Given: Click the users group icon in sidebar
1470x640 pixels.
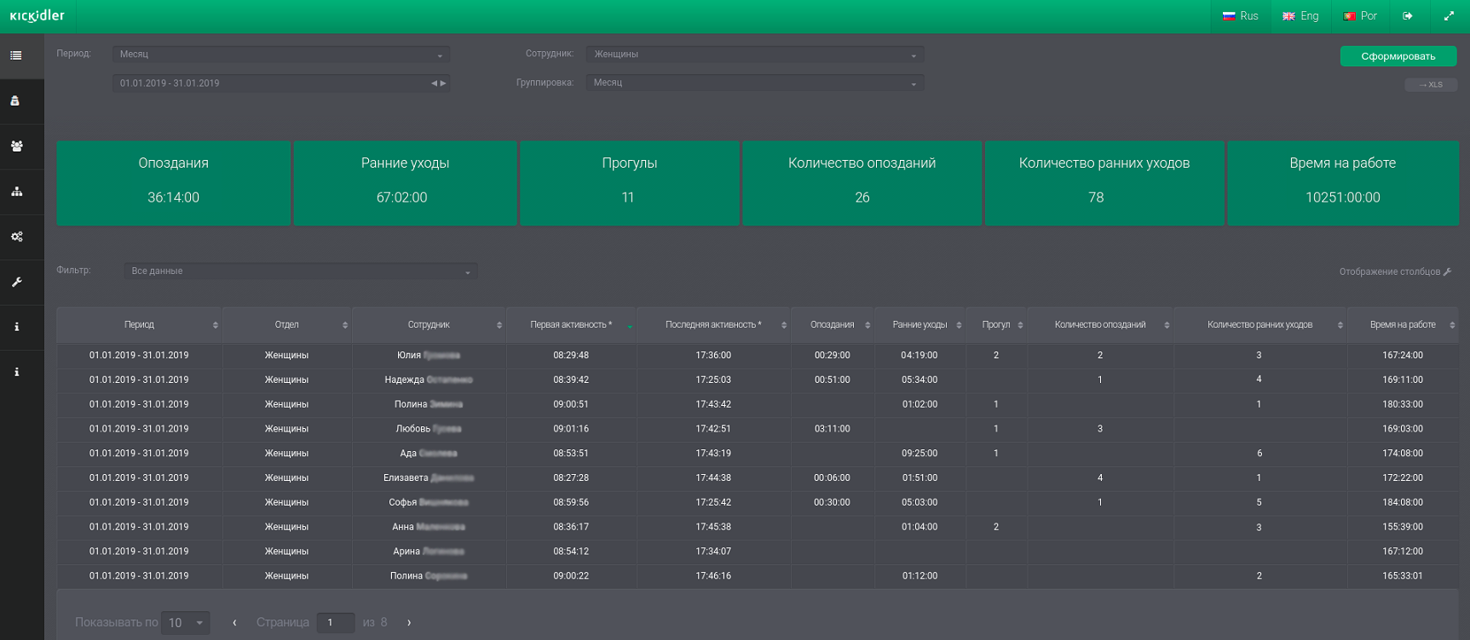Looking at the screenshot, I should click(16, 146).
